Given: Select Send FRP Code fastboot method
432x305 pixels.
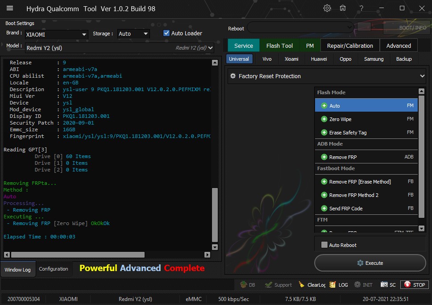Looking at the screenshot, I should coord(366,209).
